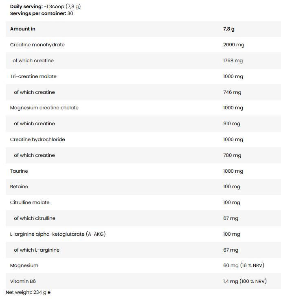The image size is (281, 300).
Task: Click the 1758 mg creatine value
Action: point(233,61)
